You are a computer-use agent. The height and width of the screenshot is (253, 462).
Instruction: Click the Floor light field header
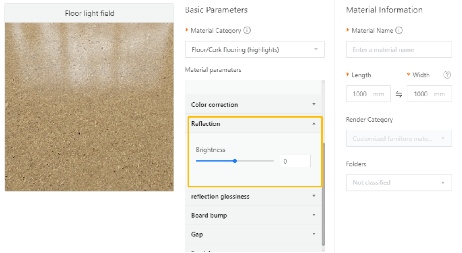point(89,13)
